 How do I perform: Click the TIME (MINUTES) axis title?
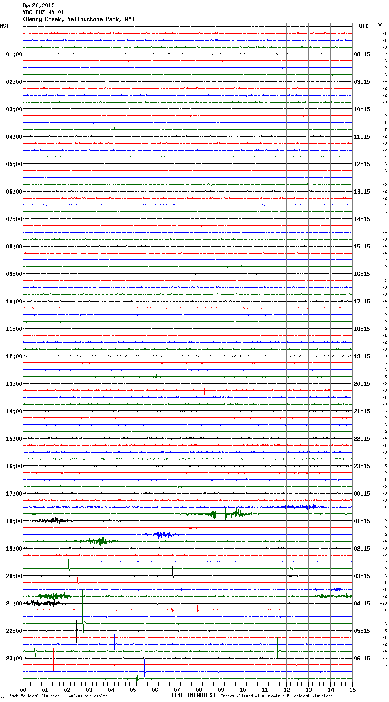(193, 695)
